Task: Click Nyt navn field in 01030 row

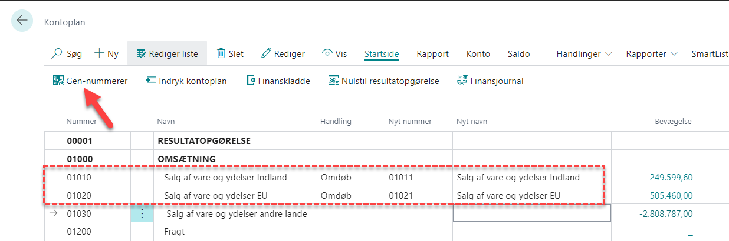Action: 531,213
